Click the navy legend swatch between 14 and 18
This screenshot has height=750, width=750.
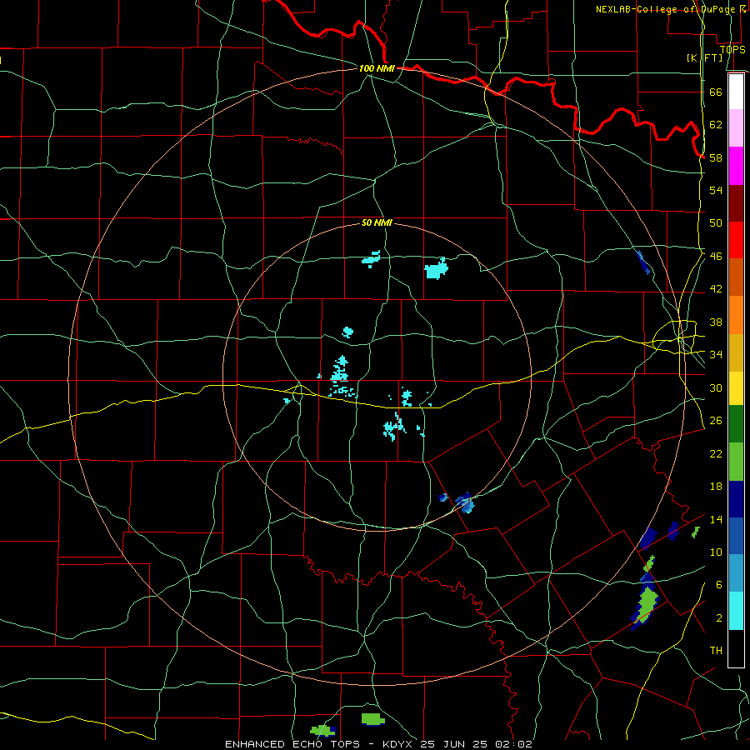click(x=736, y=499)
